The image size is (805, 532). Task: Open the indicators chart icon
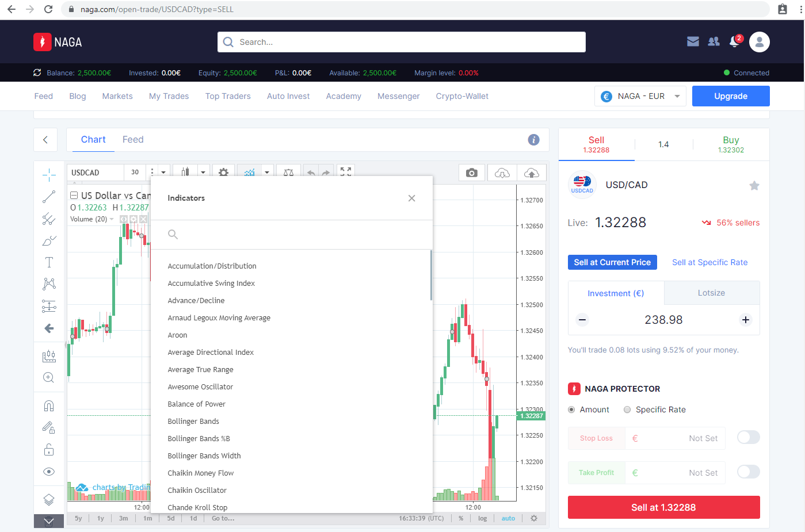[249, 173]
